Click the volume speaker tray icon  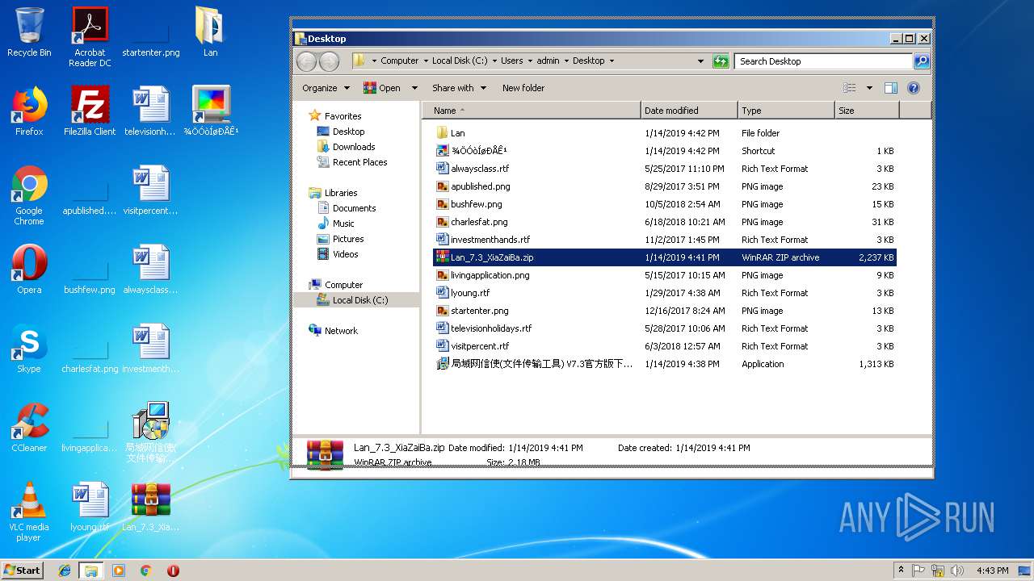[x=958, y=570]
